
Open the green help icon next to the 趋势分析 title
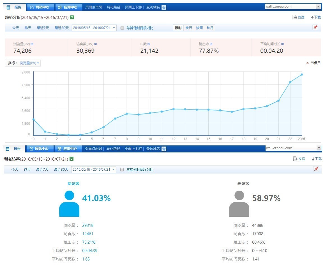pos(72,17)
